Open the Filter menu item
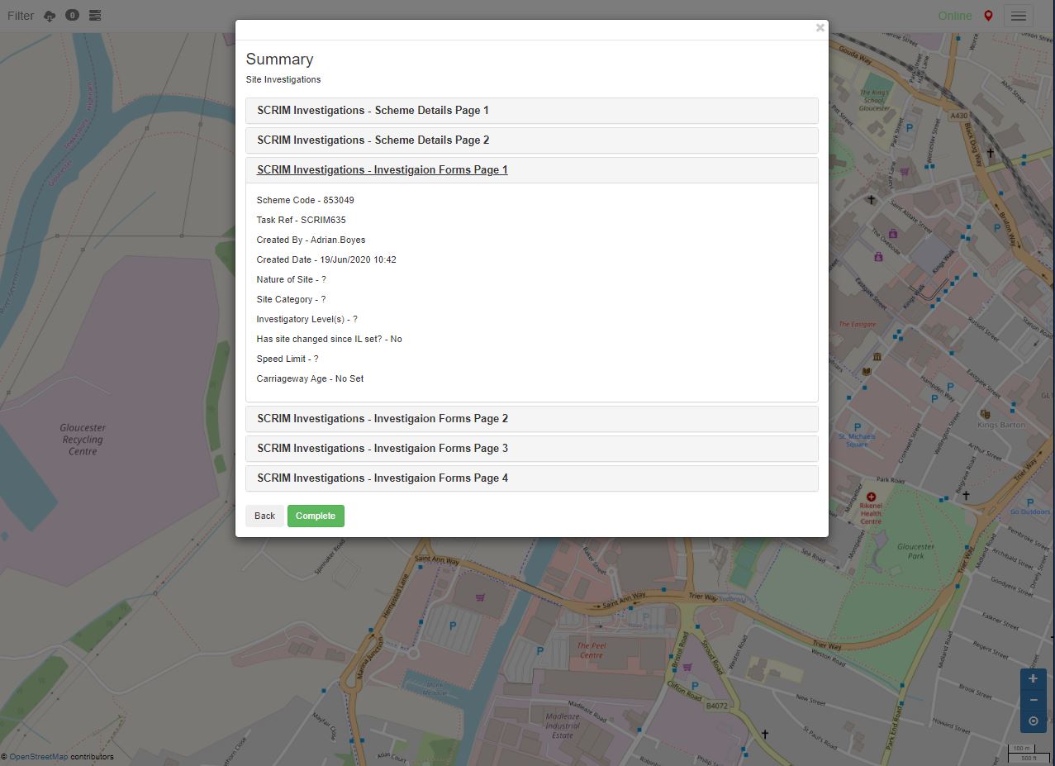The width and height of the screenshot is (1055, 766). (21, 16)
